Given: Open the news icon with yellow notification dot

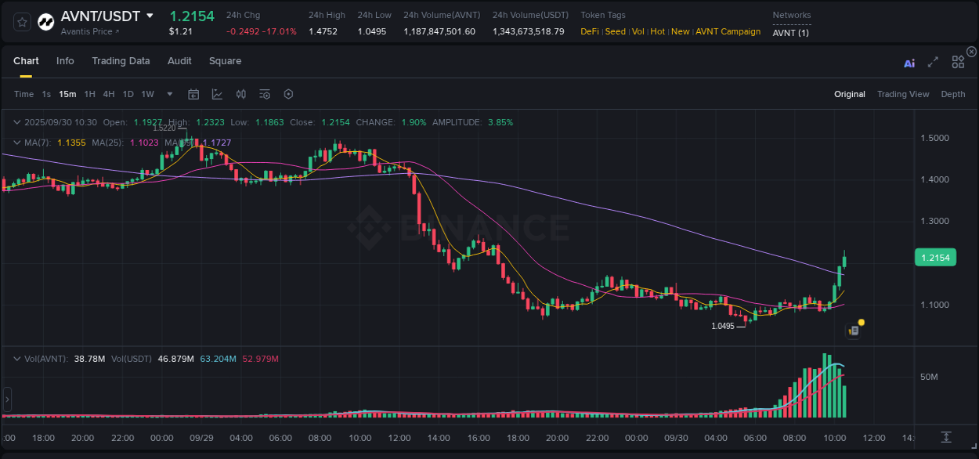Looking at the screenshot, I should click(853, 330).
